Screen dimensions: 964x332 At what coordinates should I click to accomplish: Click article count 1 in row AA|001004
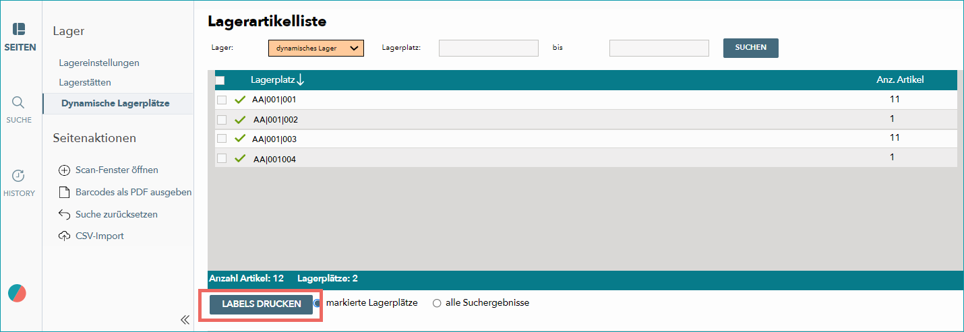pyautogui.click(x=893, y=157)
